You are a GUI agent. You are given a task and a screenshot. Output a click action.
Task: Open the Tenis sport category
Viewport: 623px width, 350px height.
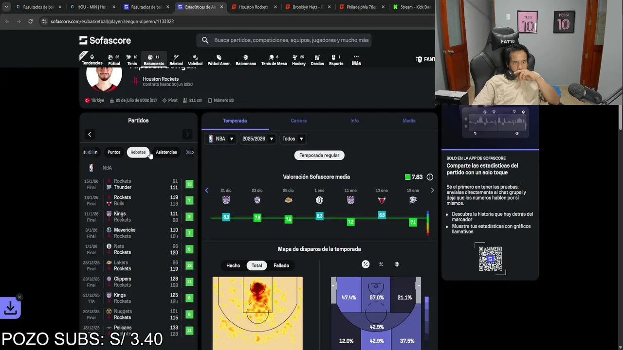pyautogui.click(x=132, y=60)
